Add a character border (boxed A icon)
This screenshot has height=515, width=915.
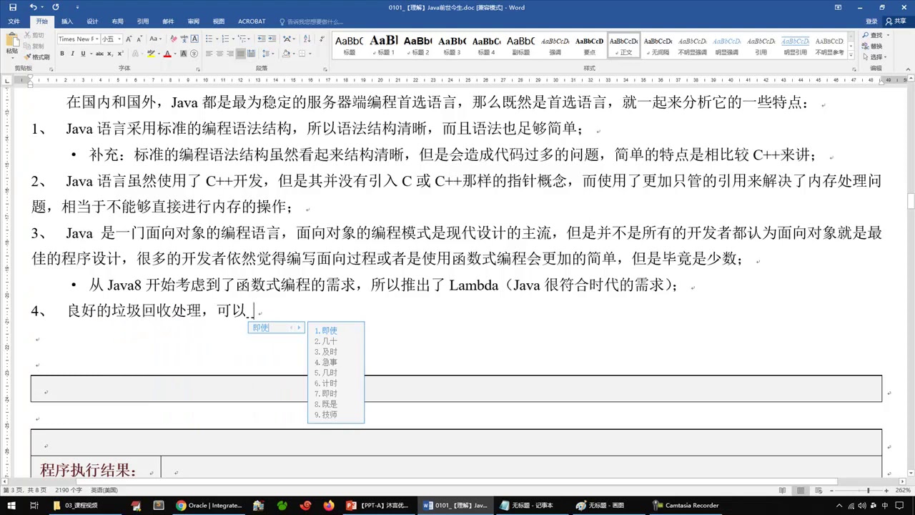tap(194, 39)
